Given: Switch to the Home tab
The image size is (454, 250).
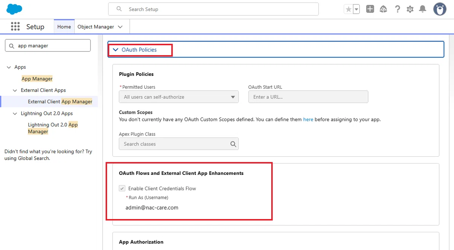Looking at the screenshot, I should (x=64, y=27).
